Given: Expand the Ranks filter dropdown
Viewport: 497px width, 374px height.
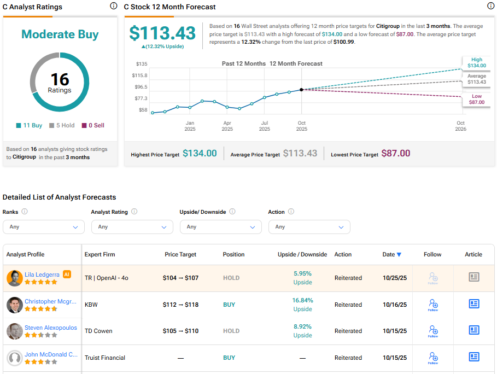Looking at the screenshot, I should pos(44,227).
